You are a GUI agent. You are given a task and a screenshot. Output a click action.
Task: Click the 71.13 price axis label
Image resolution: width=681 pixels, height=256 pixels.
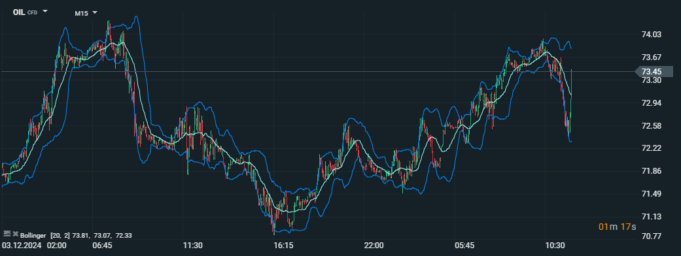coord(651,217)
